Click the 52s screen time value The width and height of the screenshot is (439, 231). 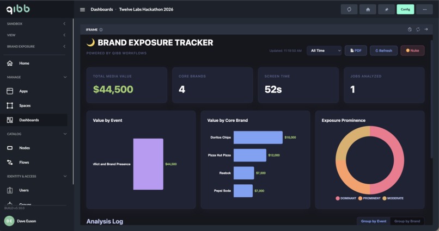273,89
